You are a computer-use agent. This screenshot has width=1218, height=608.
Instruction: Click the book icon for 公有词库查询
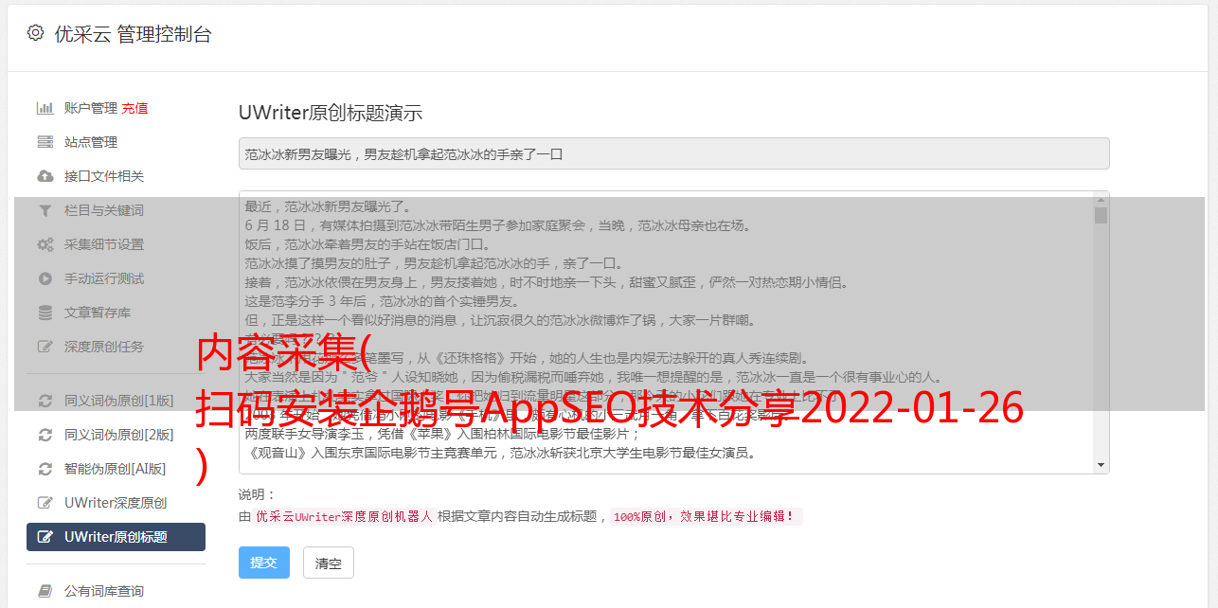pyautogui.click(x=45, y=591)
